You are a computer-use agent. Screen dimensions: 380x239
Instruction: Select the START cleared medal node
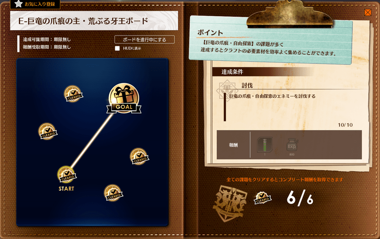(x=66, y=175)
